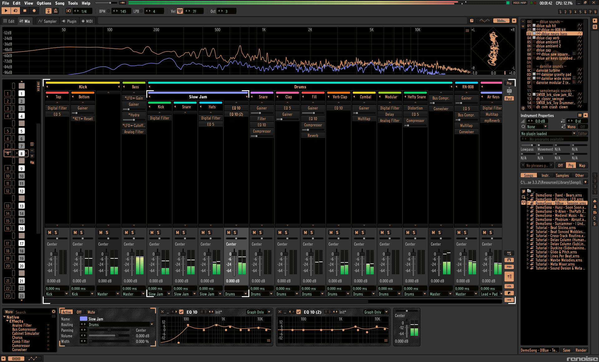
Task: Switch to the Plugin tab
Action: point(69,21)
